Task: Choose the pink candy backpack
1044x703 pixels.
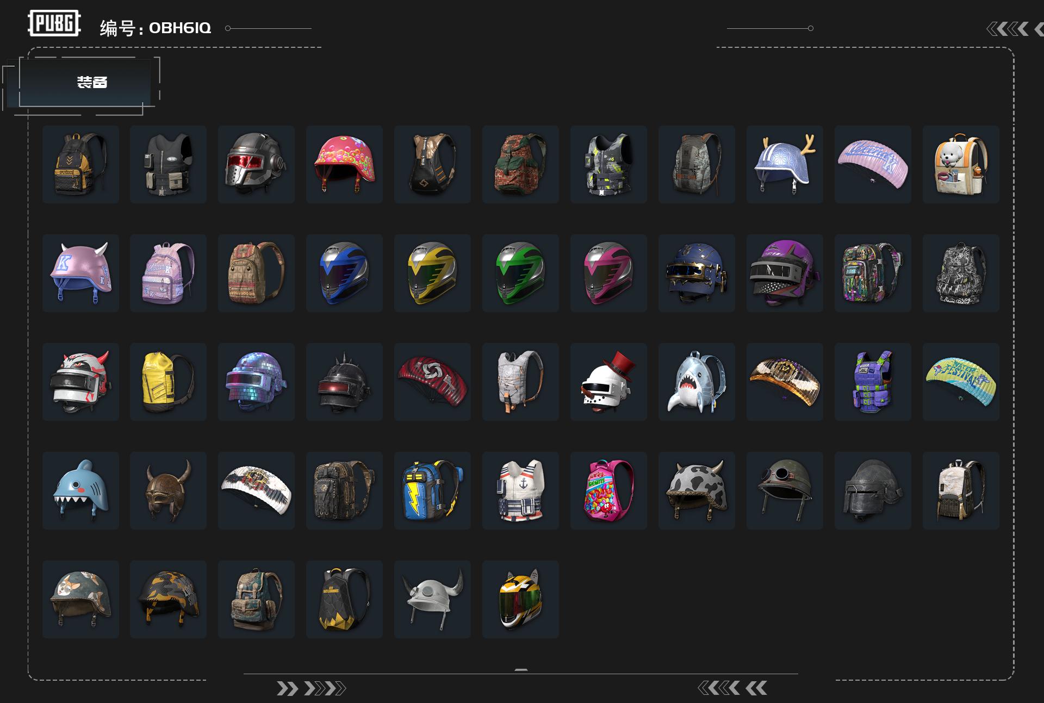Action: click(x=608, y=490)
